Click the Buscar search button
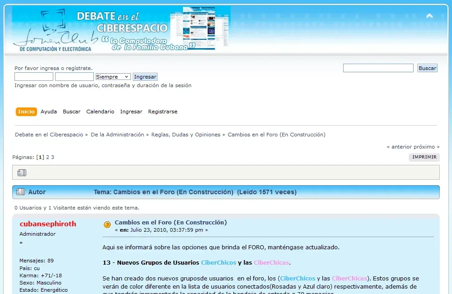This screenshot has height=294, width=452. 427,68
